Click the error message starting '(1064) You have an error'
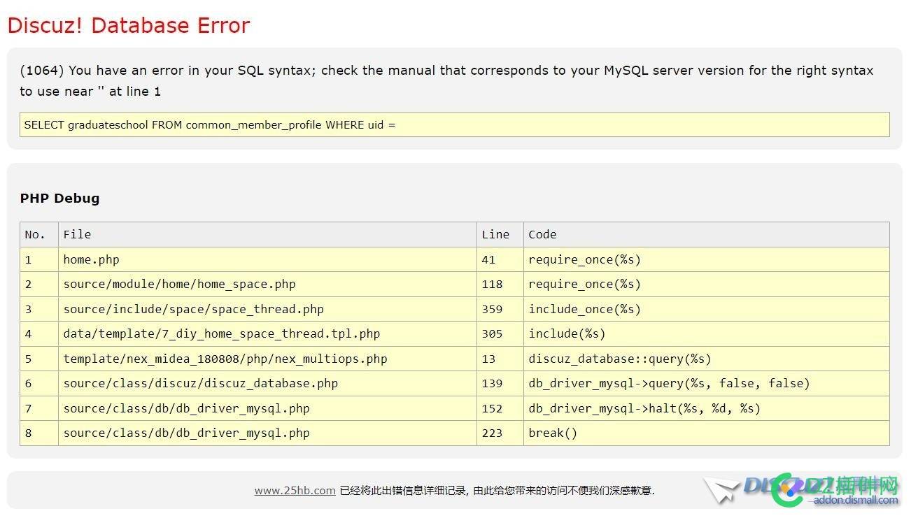The height and width of the screenshot is (518, 911). coord(446,80)
